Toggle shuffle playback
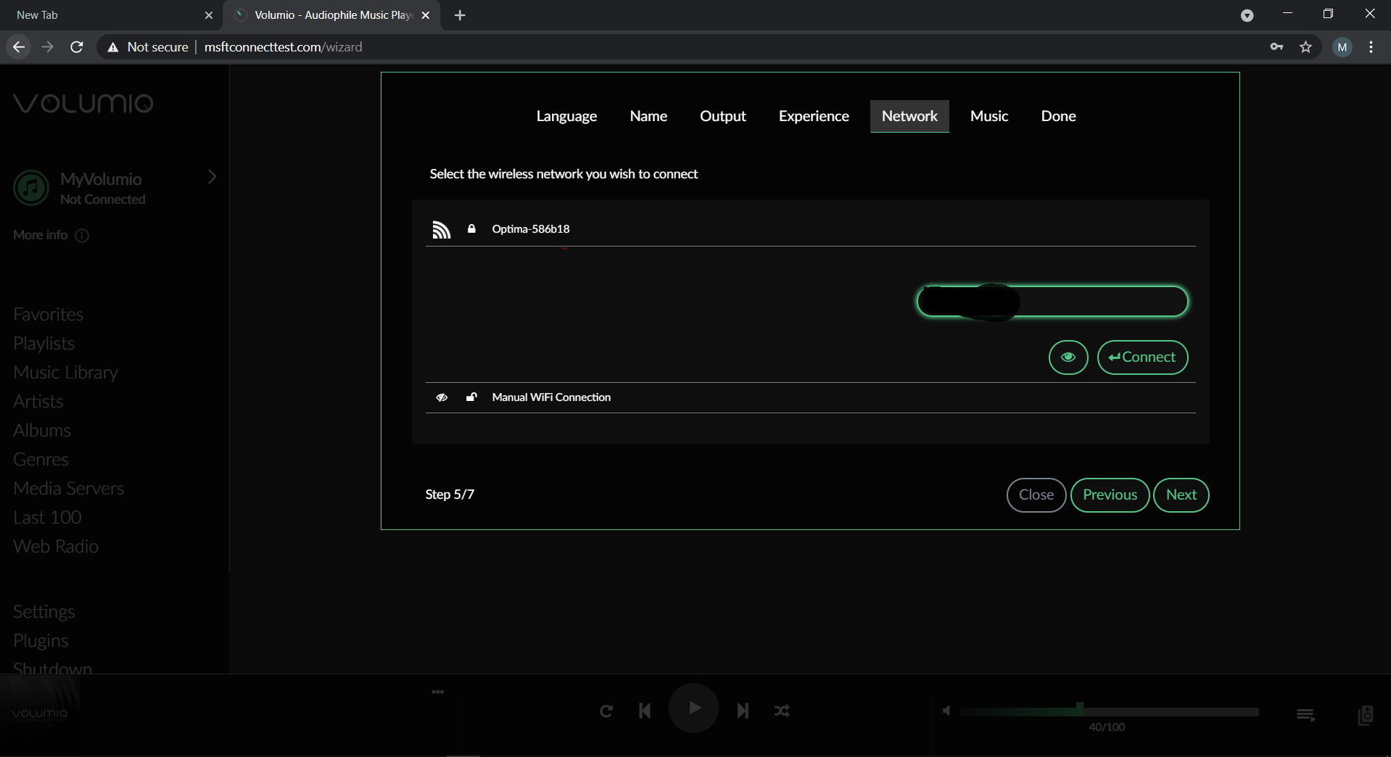 click(782, 711)
